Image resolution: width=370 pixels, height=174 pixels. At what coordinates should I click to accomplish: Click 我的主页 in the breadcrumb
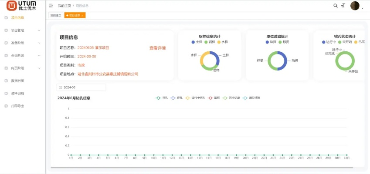(64, 6)
